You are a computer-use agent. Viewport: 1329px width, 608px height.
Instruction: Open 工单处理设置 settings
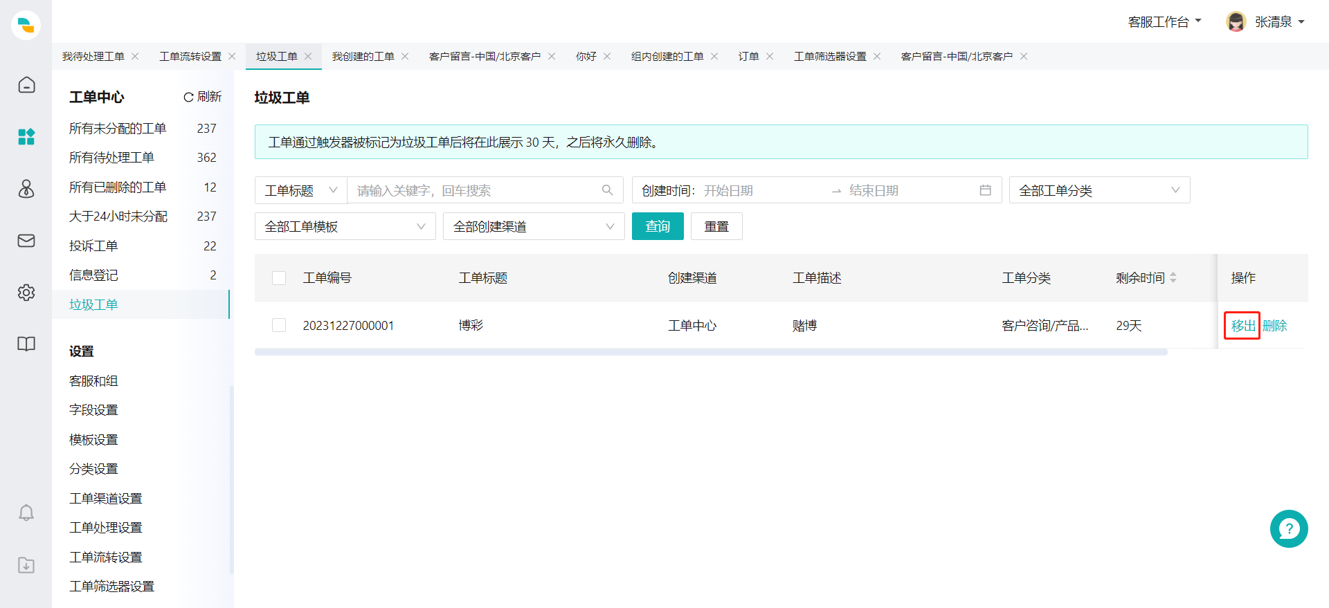coord(106,528)
